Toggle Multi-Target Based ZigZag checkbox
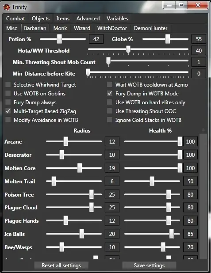This screenshot has height=273, width=211. [8, 111]
